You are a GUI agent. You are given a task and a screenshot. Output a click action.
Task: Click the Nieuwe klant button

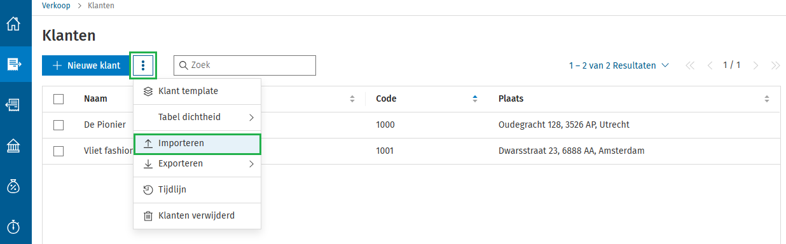pos(86,65)
